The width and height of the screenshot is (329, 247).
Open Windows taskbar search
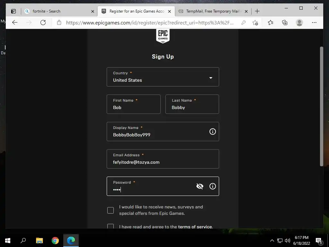coord(23,241)
